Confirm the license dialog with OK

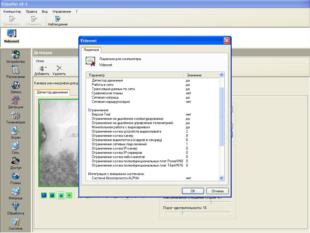[193, 191]
